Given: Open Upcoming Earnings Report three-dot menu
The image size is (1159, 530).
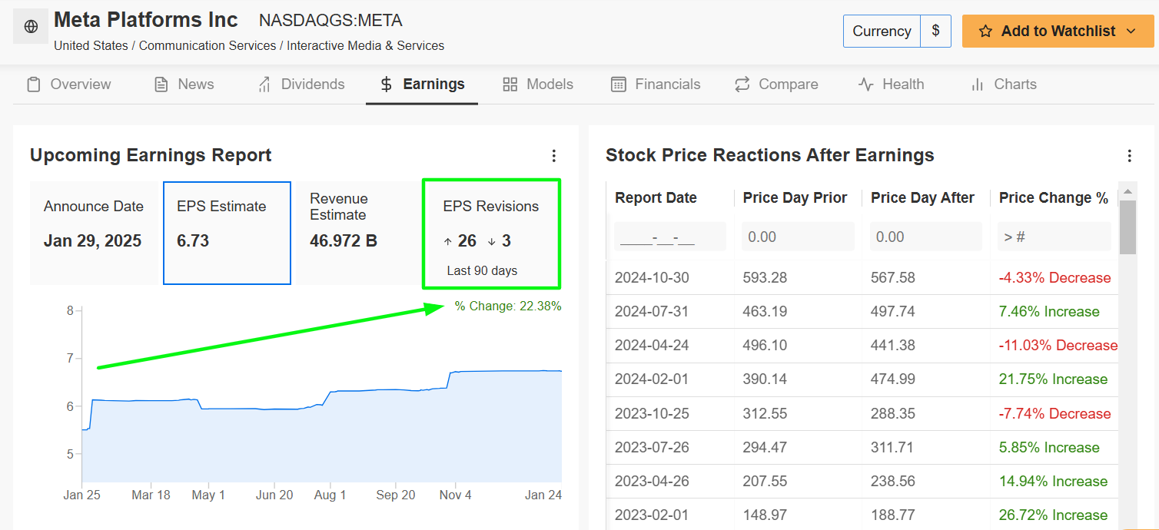Looking at the screenshot, I should (x=554, y=156).
